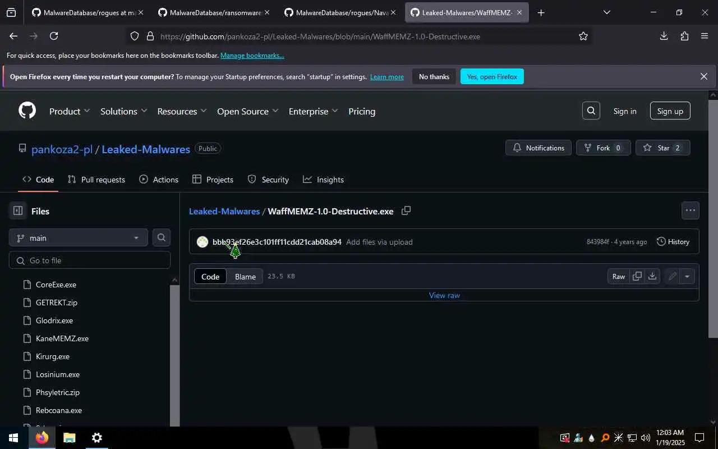This screenshot has height=449, width=718.
Task: Open the Projects tab
Action: (x=213, y=180)
